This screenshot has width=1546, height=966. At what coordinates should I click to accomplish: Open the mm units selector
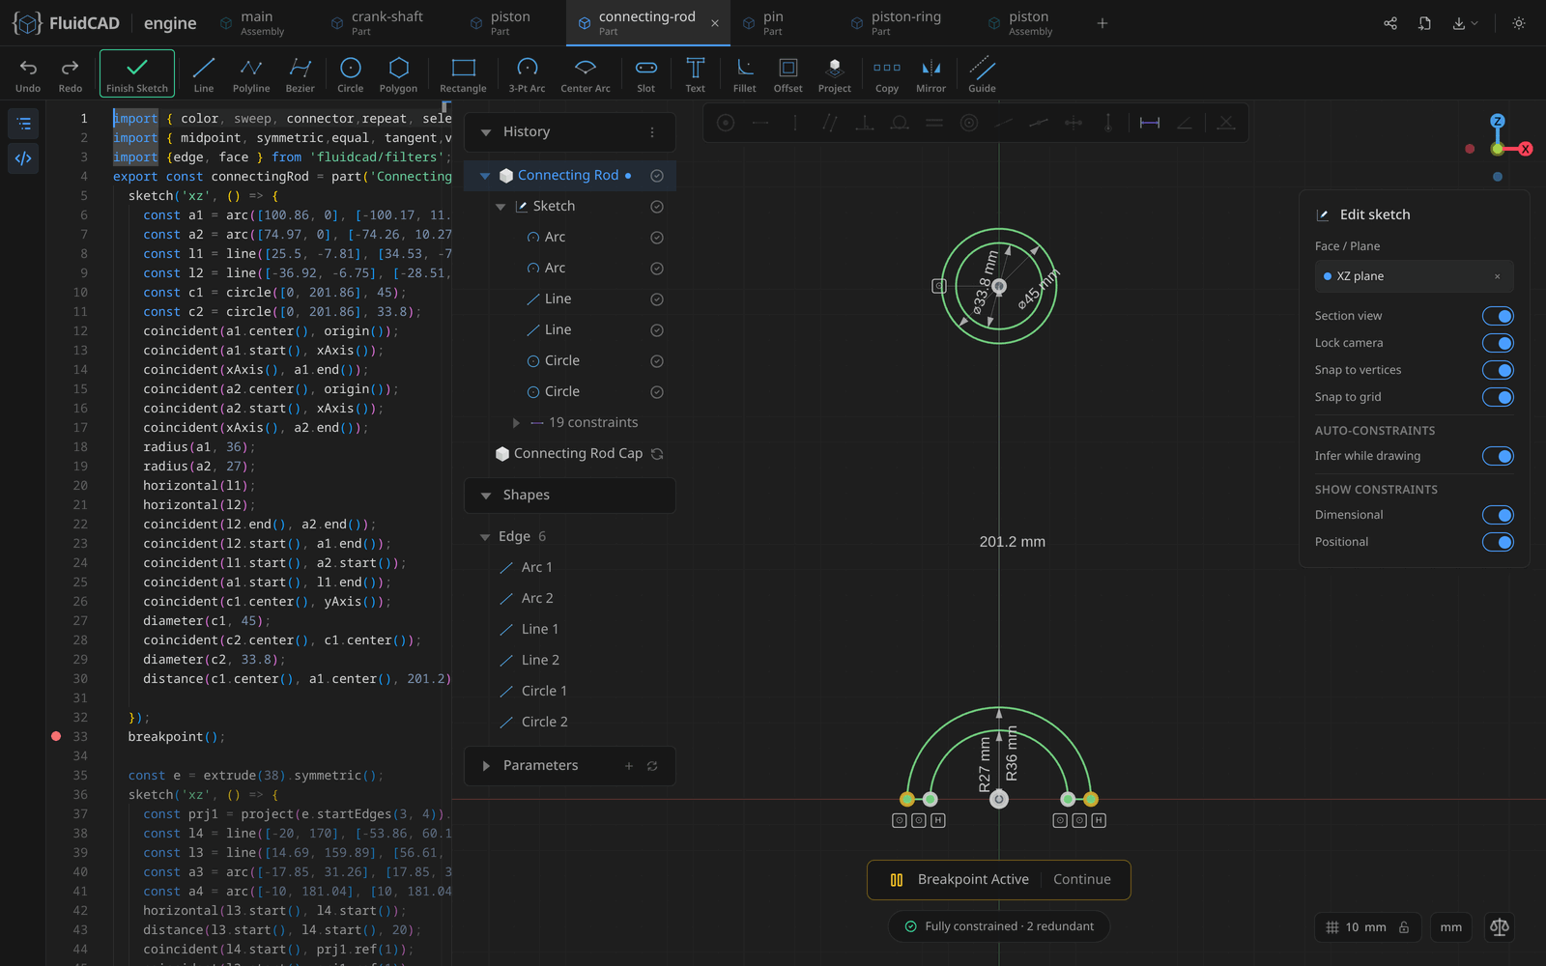point(1451,927)
